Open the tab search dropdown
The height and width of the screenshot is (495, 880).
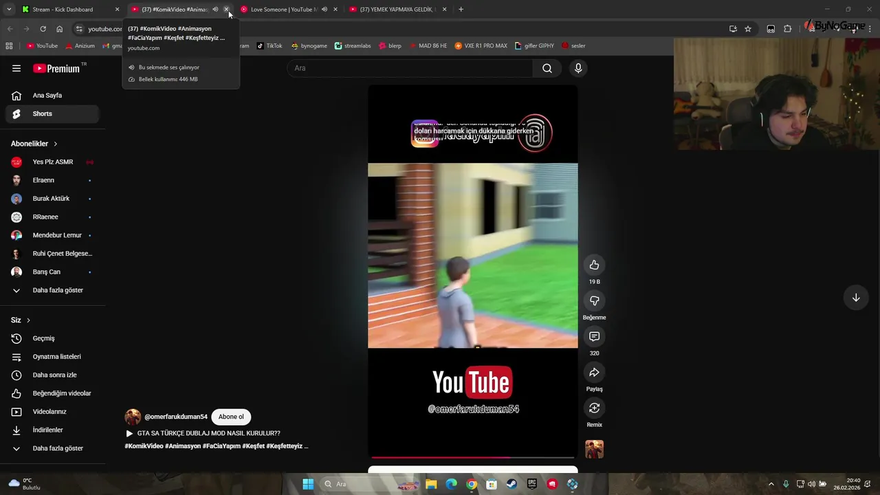pyautogui.click(x=9, y=10)
